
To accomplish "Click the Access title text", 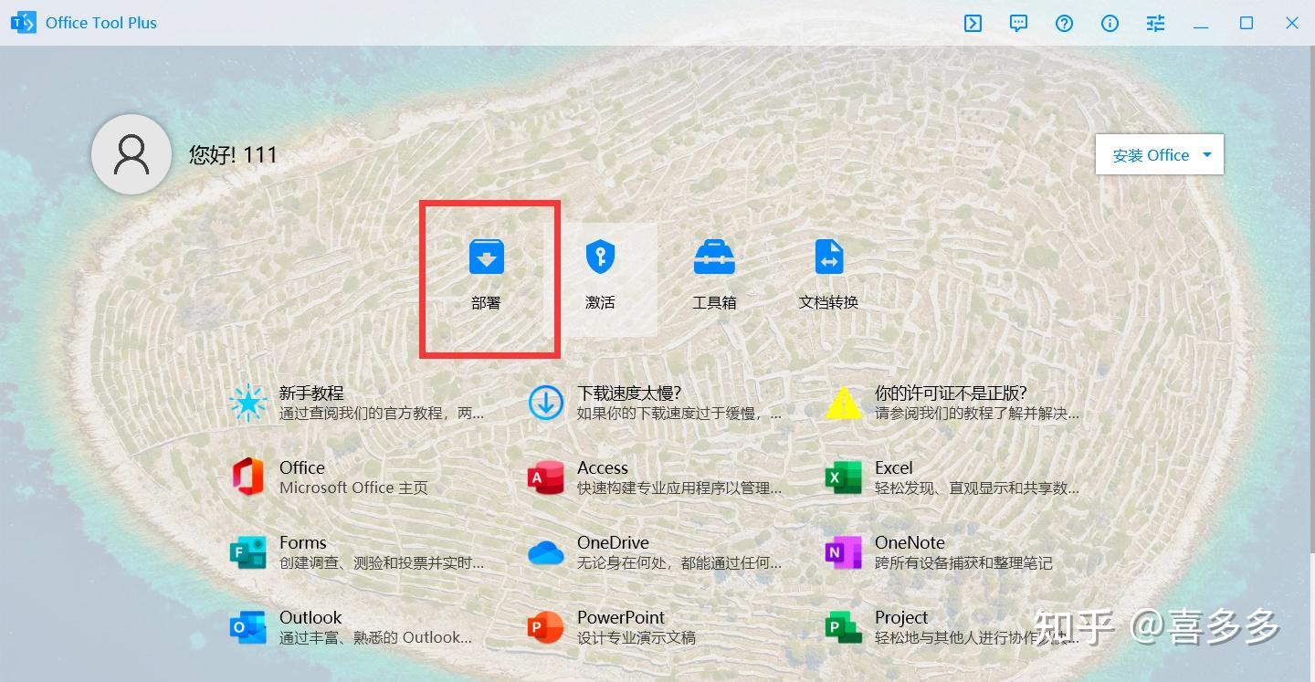I will click(x=603, y=467).
